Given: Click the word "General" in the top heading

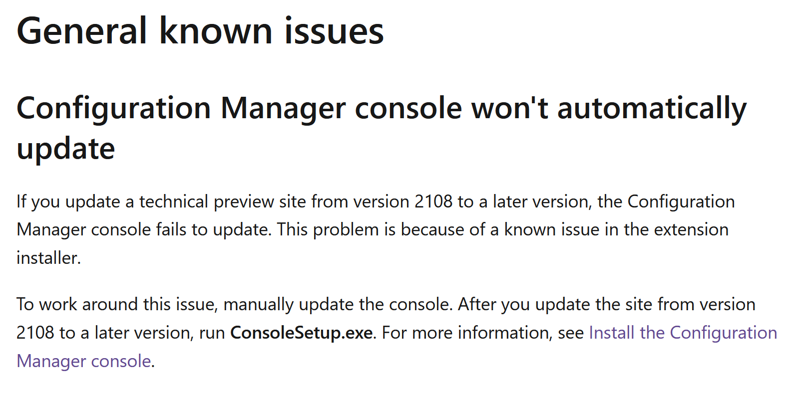Looking at the screenshot, I should pos(82,31).
